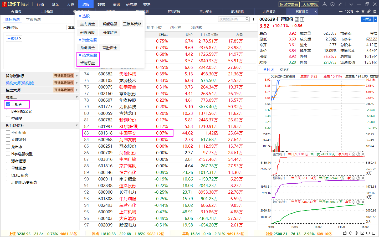Expand the 机构大师(机构版) section arrow
The image size is (379, 237).
(x=77, y=83)
